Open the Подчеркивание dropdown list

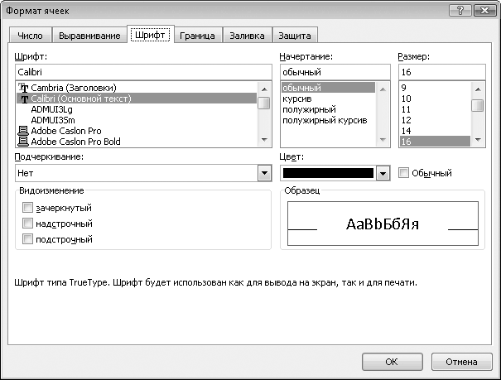[264, 173]
